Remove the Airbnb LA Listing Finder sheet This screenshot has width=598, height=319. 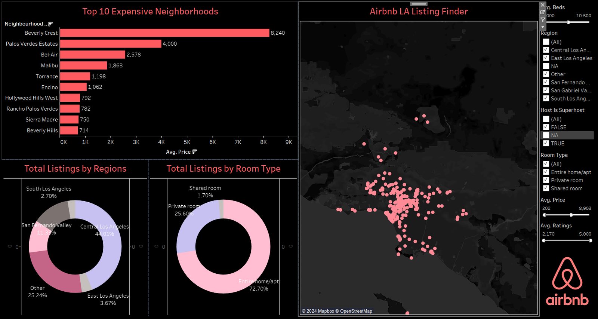(x=543, y=5)
